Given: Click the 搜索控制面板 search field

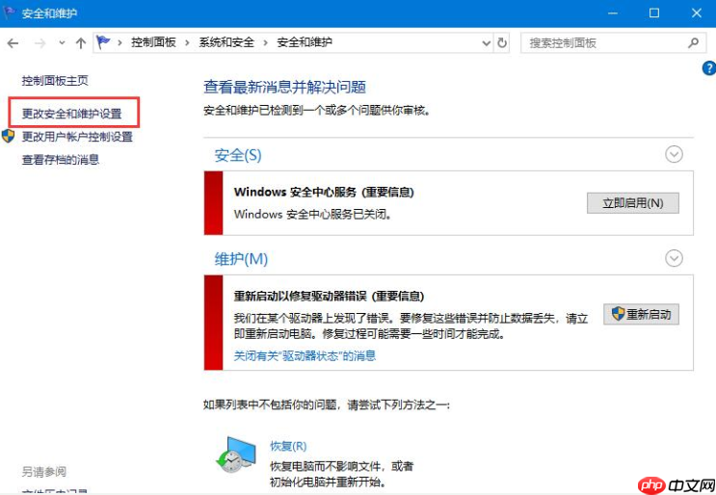Looking at the screenshot, I should 613,43.
